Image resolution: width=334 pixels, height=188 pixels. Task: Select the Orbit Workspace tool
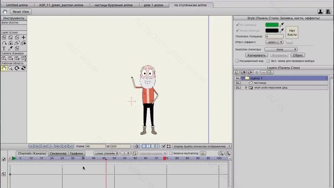click(23, 68)
